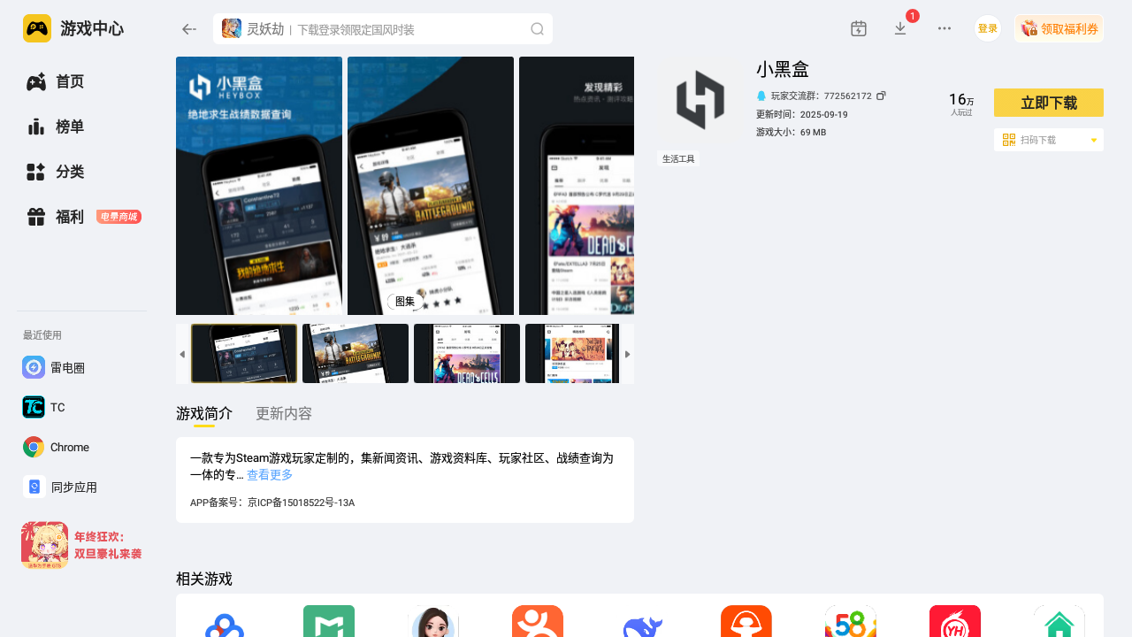
Task: Click the 16万人玩过 player count
Action: [x=961, y=104]
